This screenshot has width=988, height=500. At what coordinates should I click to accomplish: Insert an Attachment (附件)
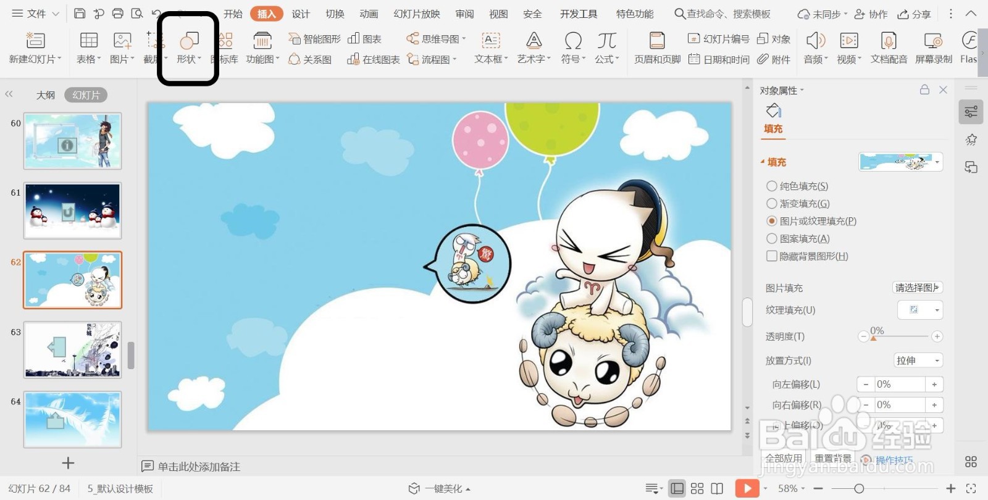point(774,59)
